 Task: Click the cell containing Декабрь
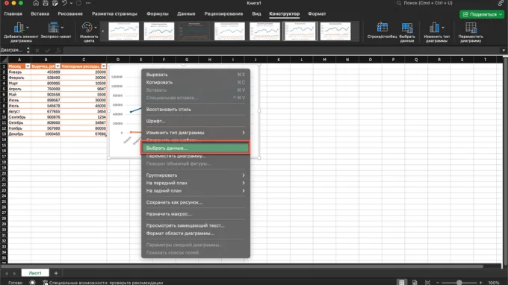pyautogui.click(x=19, y=134)
